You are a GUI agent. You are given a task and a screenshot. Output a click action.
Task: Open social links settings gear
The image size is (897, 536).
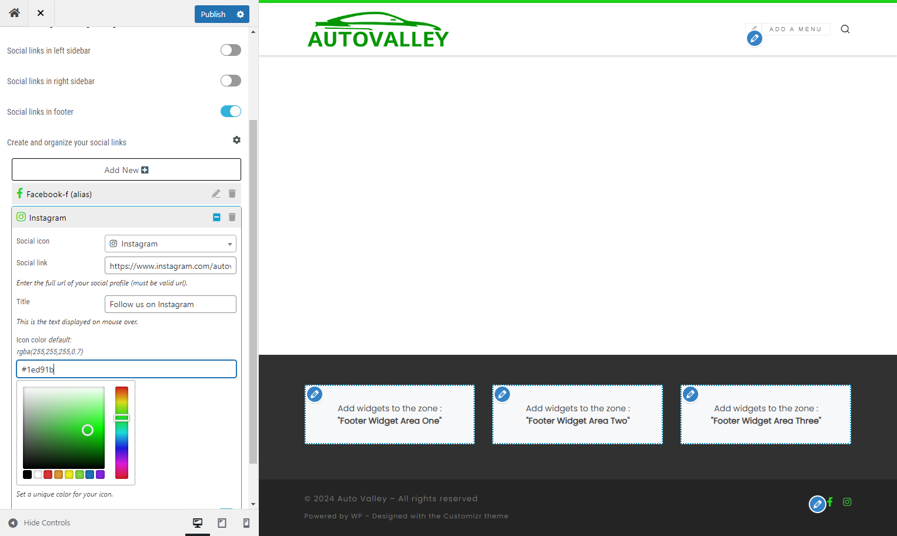[236, 140]
